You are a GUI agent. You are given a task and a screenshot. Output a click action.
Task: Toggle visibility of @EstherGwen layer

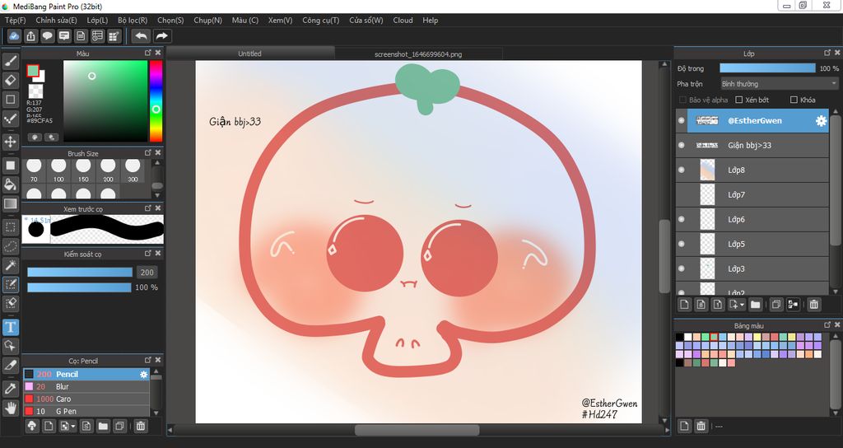tap(681, 120)
